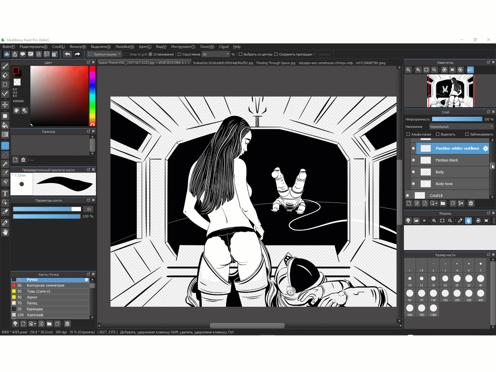Switch to Floating Through Space.jpg tab
The image size is (496, 372).
pyautogui.click(x=276, y=63)
